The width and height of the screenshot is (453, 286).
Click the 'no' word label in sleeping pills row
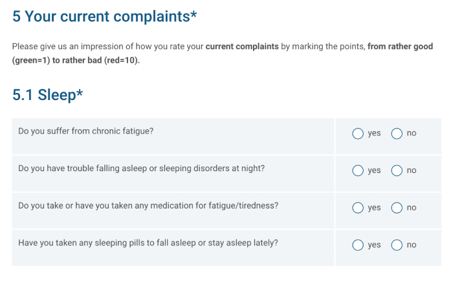pos(412,245)
